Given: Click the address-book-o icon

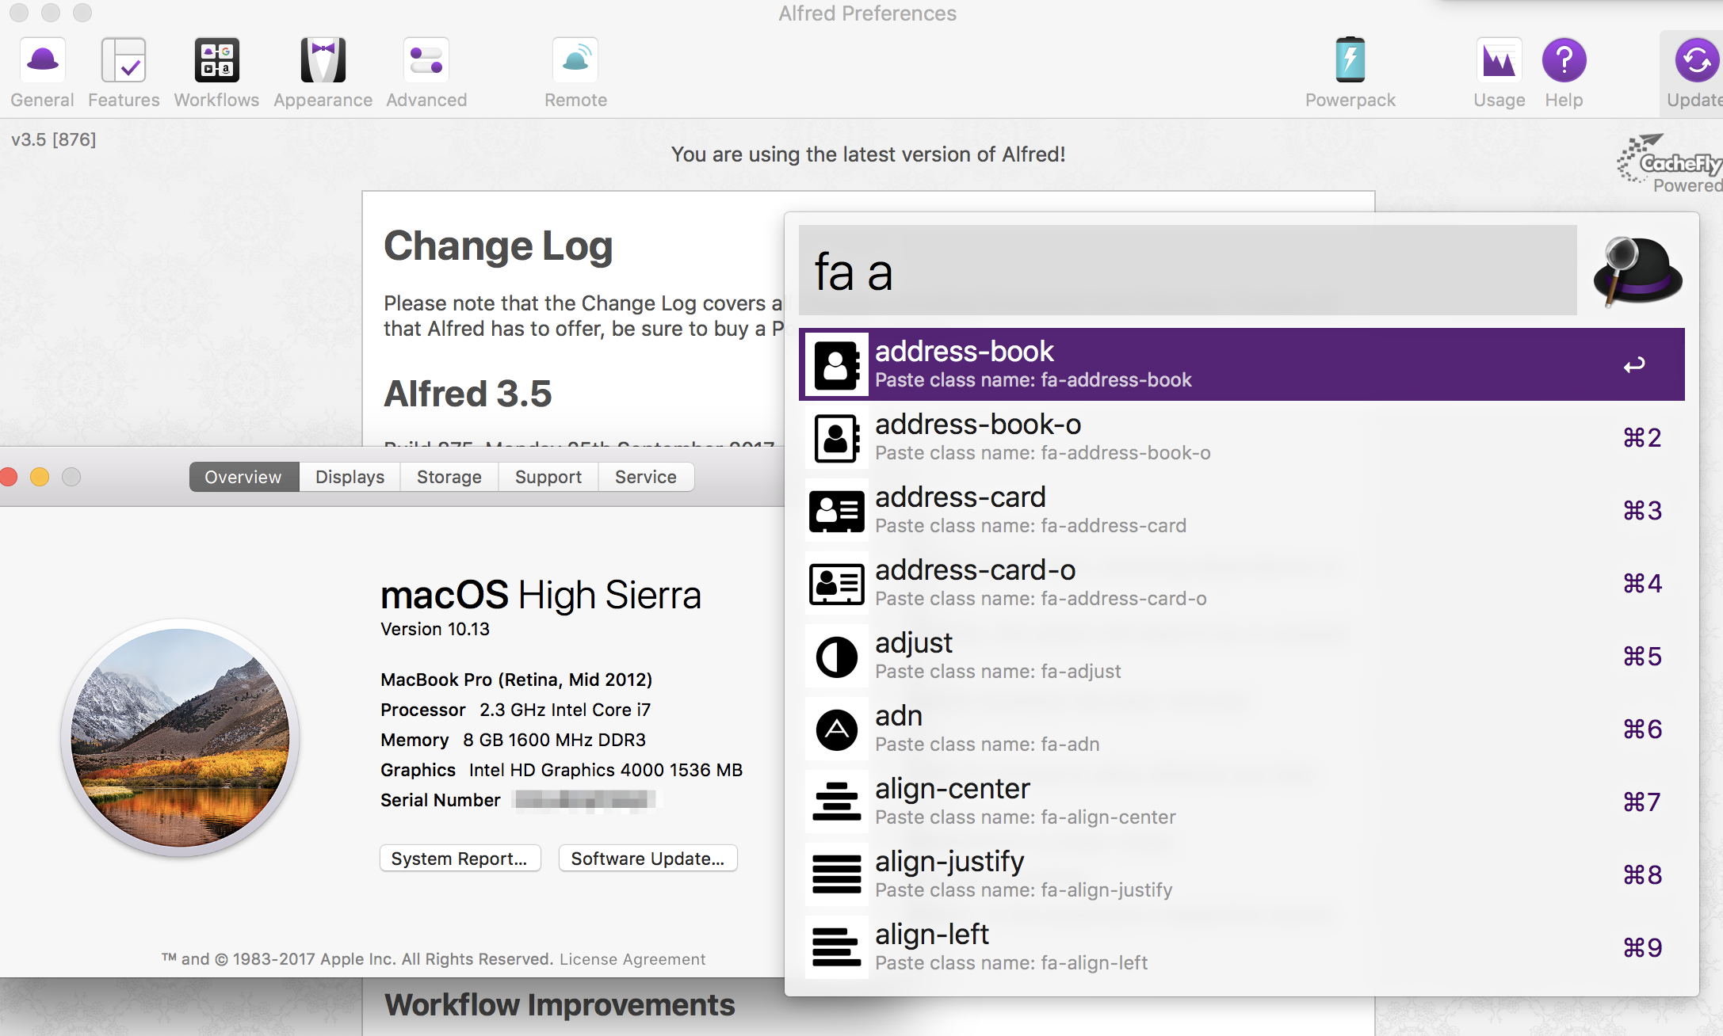Looking at the screenshot, I should pyautogui.click(x=837, y=437).
